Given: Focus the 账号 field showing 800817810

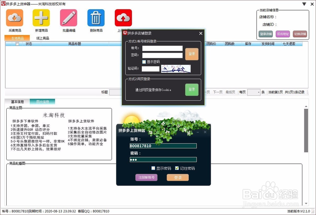Looking at the screenshot, I should [163, 146].
